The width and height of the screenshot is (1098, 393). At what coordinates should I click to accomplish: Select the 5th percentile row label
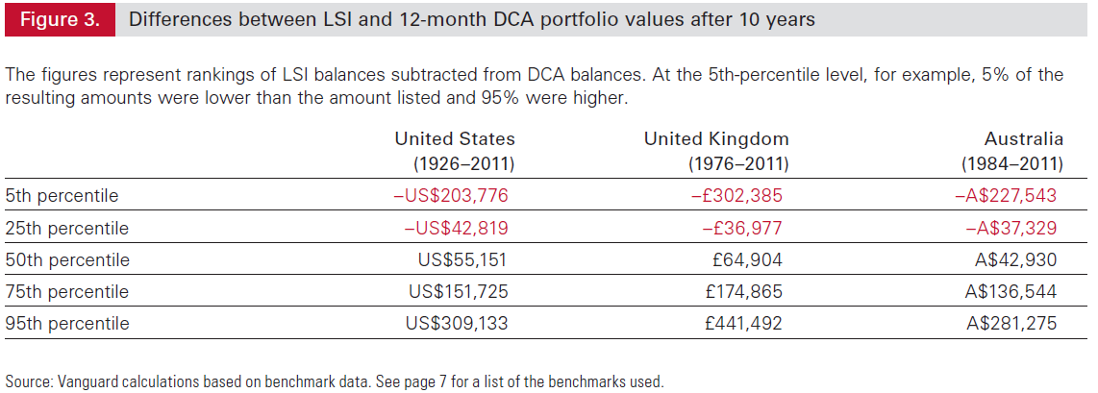pyautogui.click(x=62, y=196)
